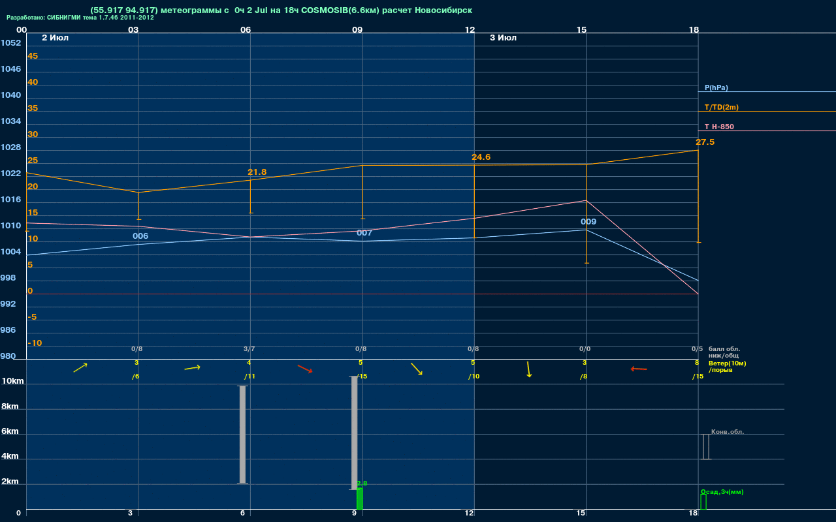Click the yellow wind arrow before hour 03
This screenshot has width=836, height=522.
click(80, 368)
